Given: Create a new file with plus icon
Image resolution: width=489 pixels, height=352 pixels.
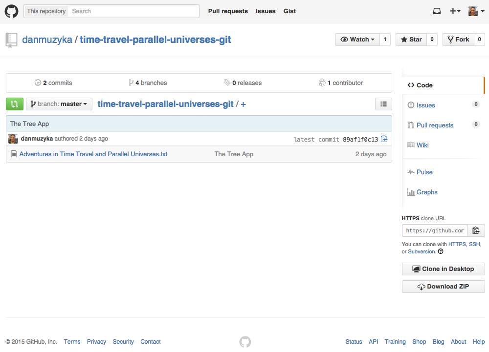Looking at the screenshot, I should [x=243, y=104].
